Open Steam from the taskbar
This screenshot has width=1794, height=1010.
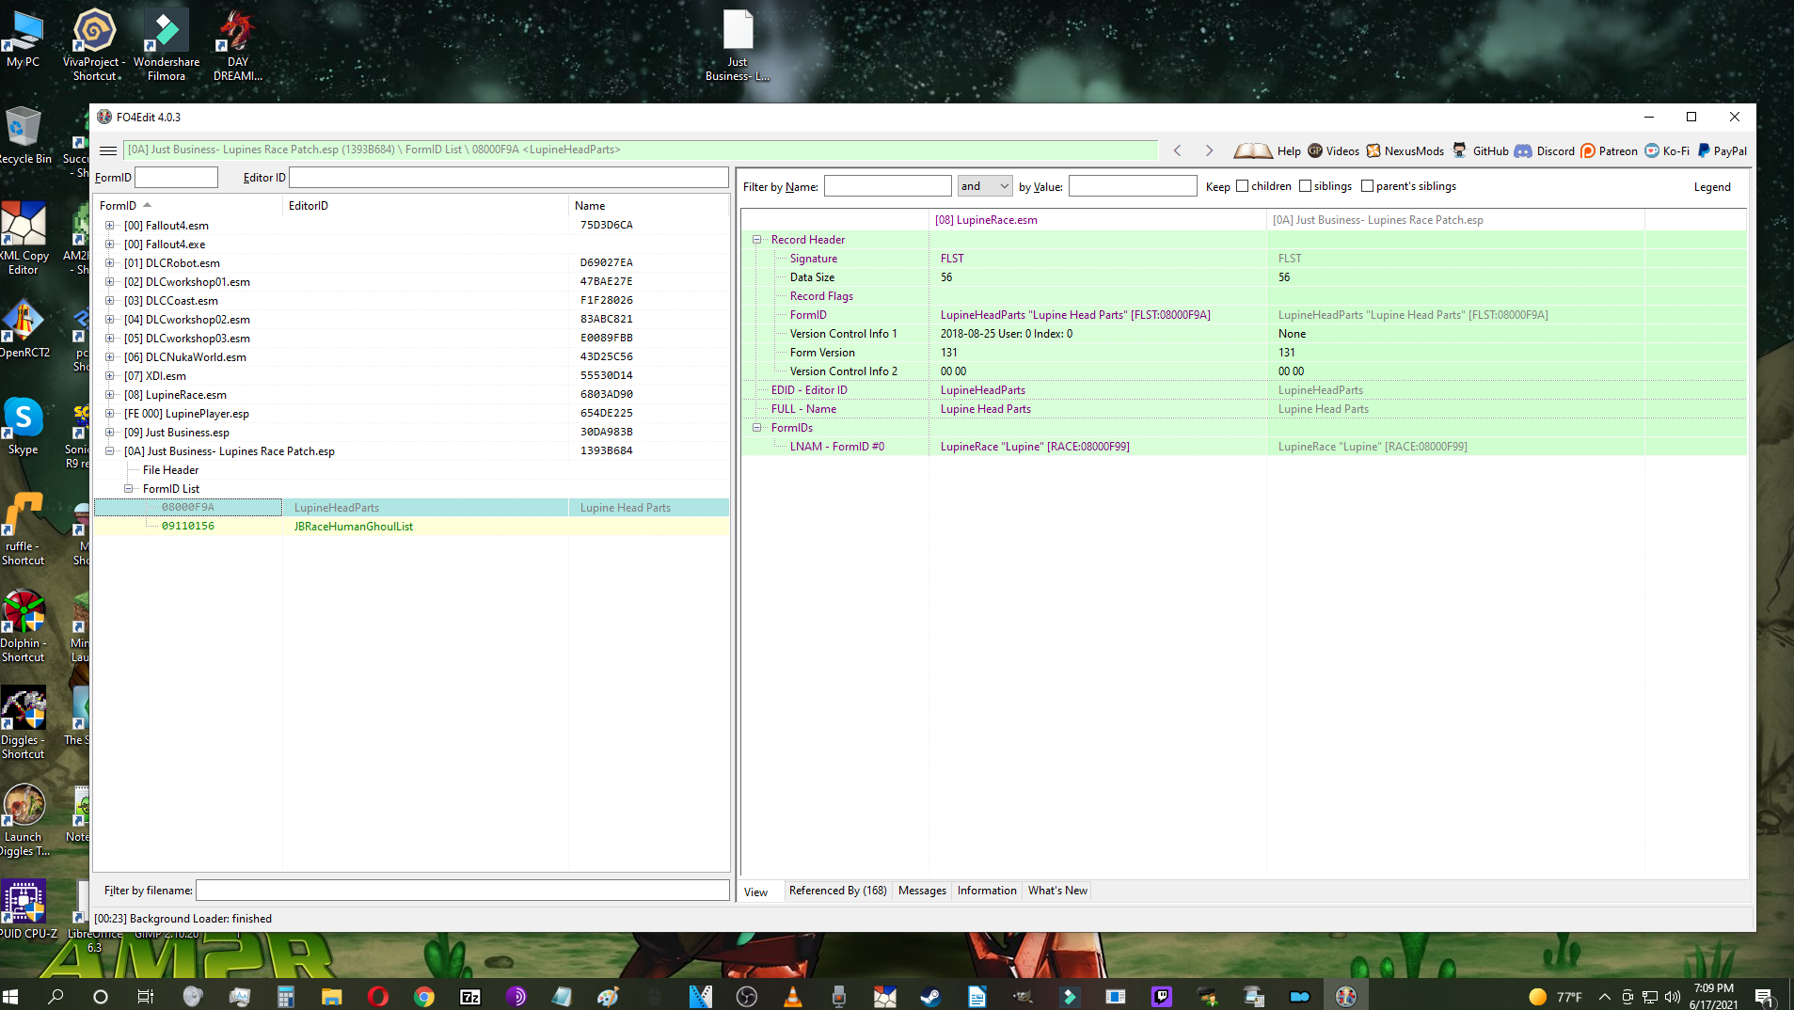[930, 996]
